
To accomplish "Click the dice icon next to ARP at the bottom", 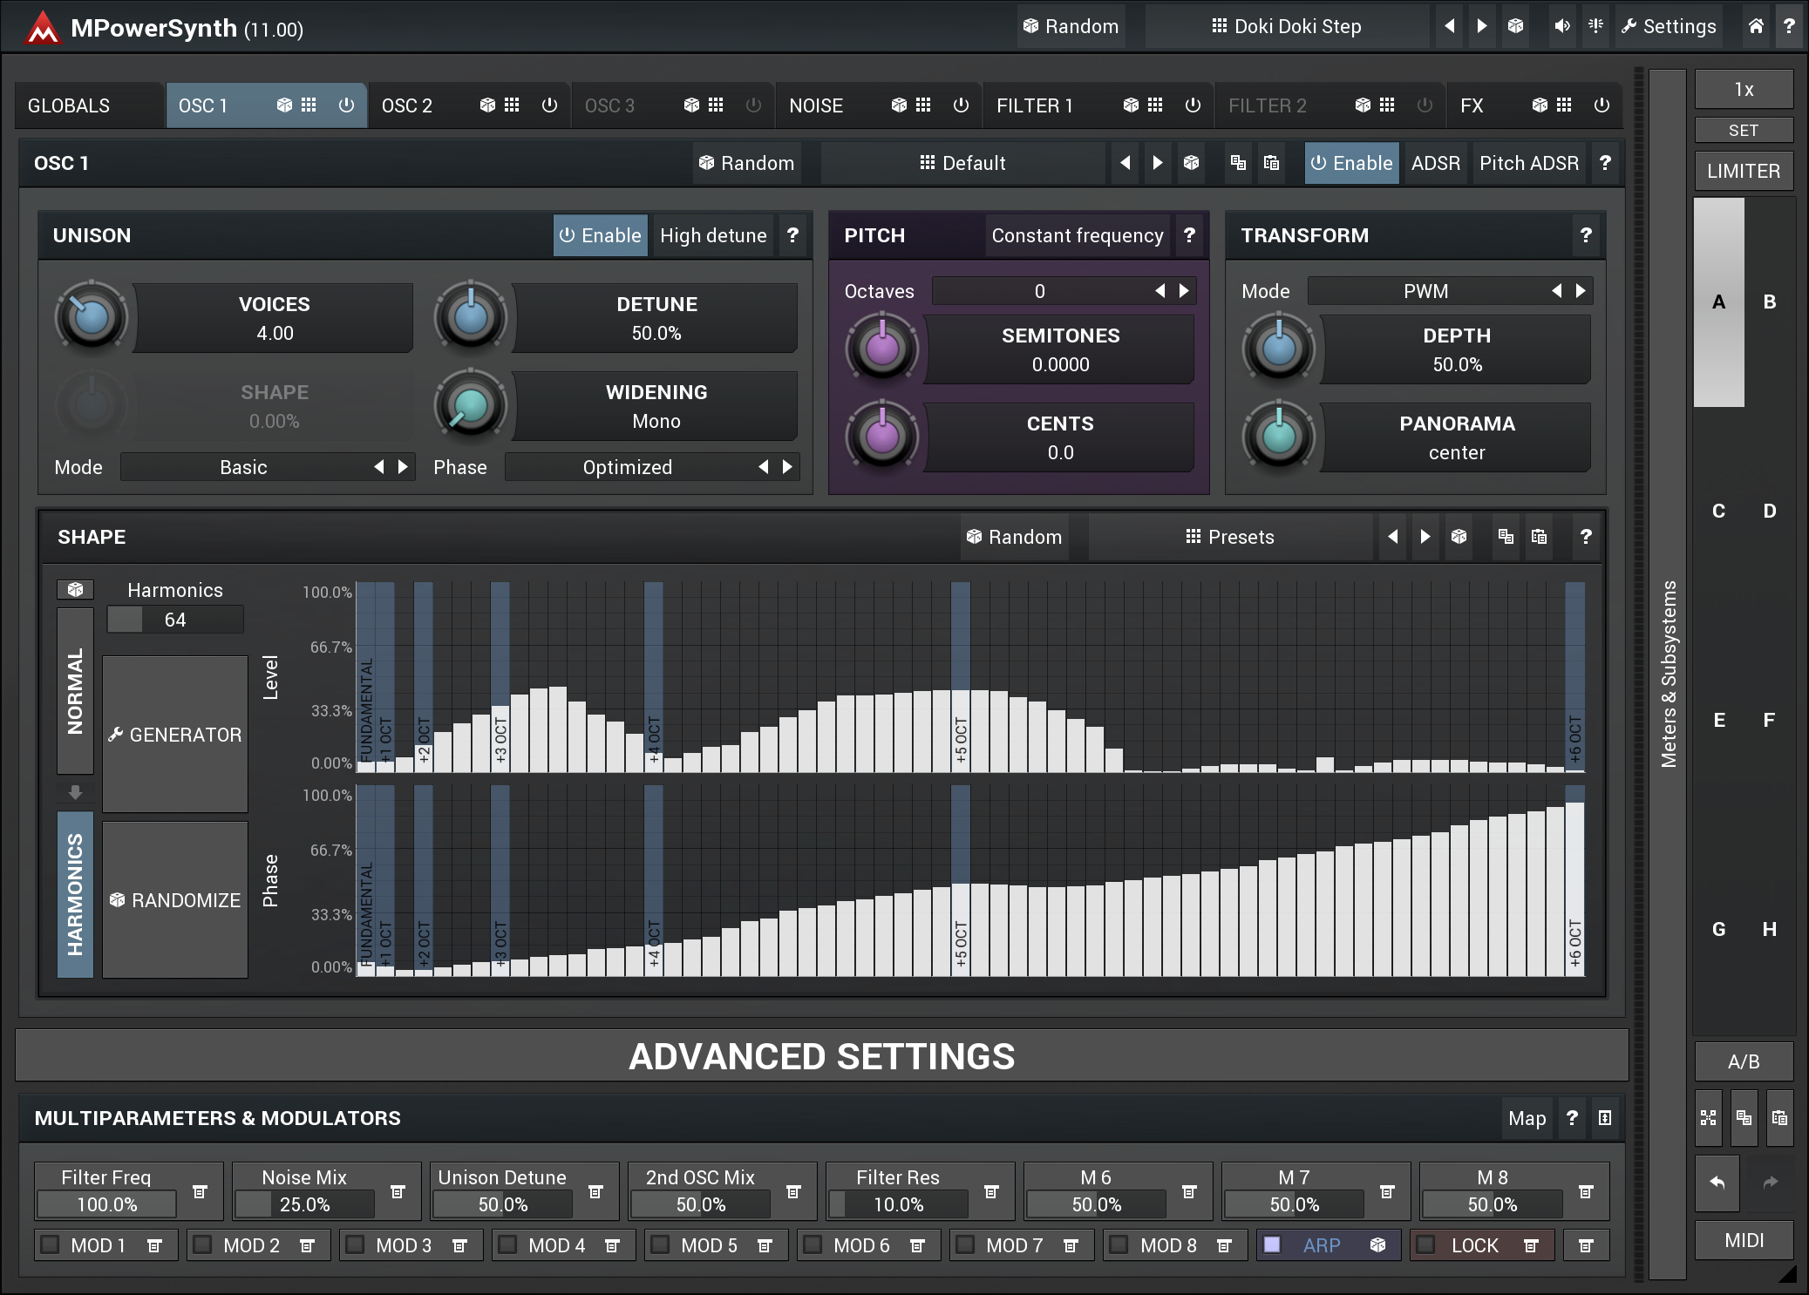I will tap(1380, 1245).
